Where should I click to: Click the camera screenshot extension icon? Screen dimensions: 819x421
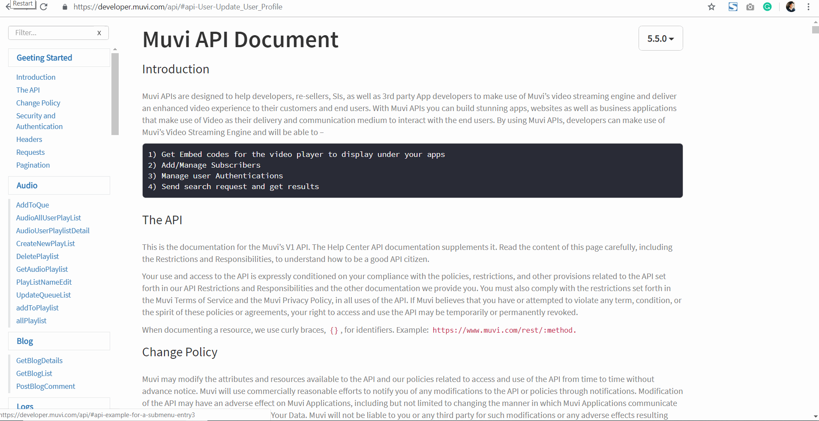pyautogui.click(x=750, y=7)
